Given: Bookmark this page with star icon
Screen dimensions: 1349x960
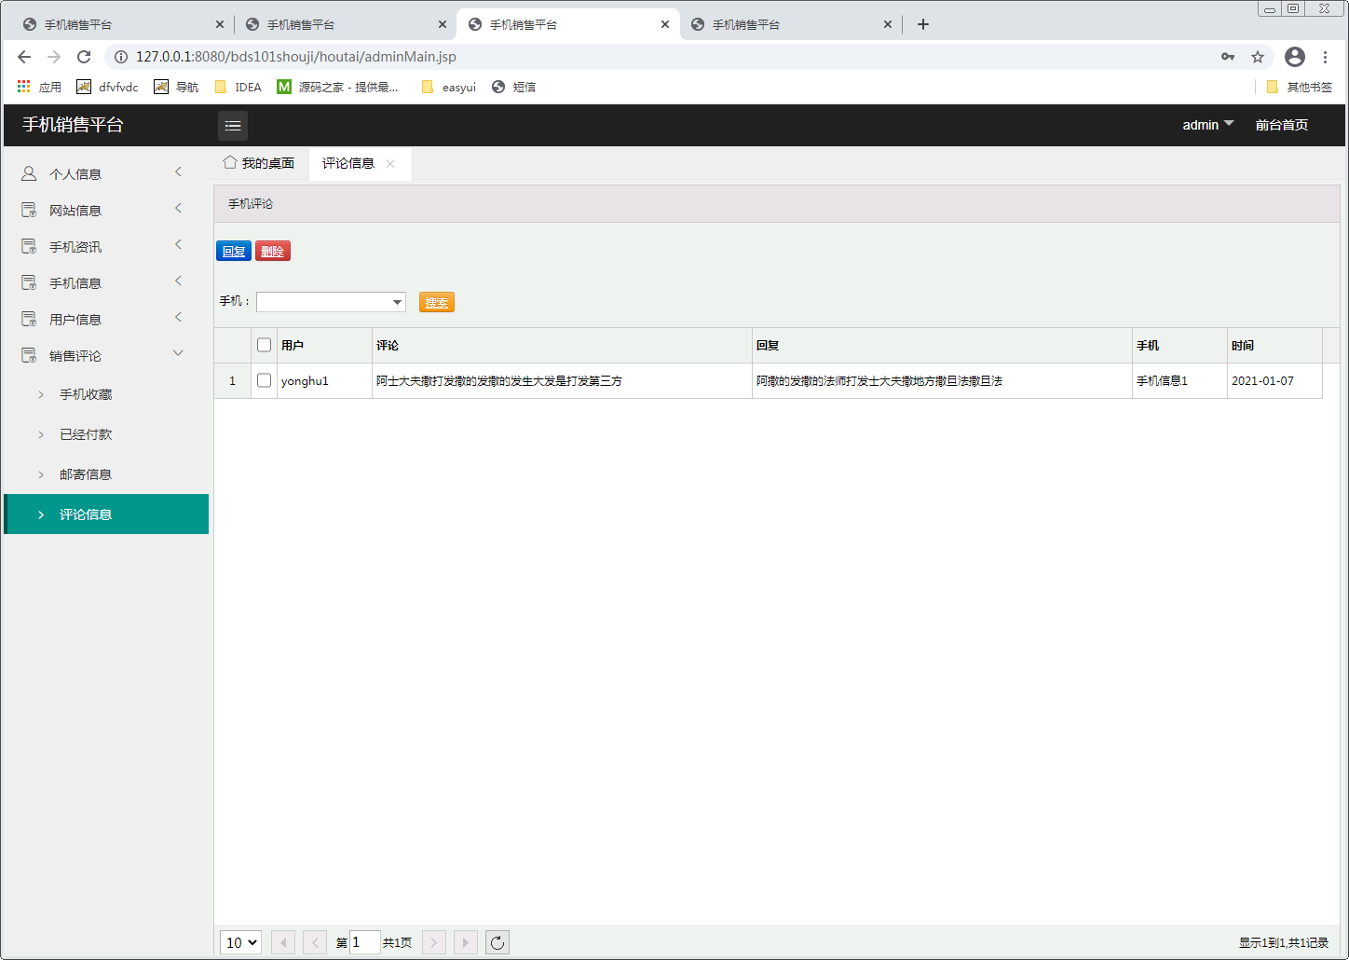Looking at the screenshot, I should [1258, 57].
